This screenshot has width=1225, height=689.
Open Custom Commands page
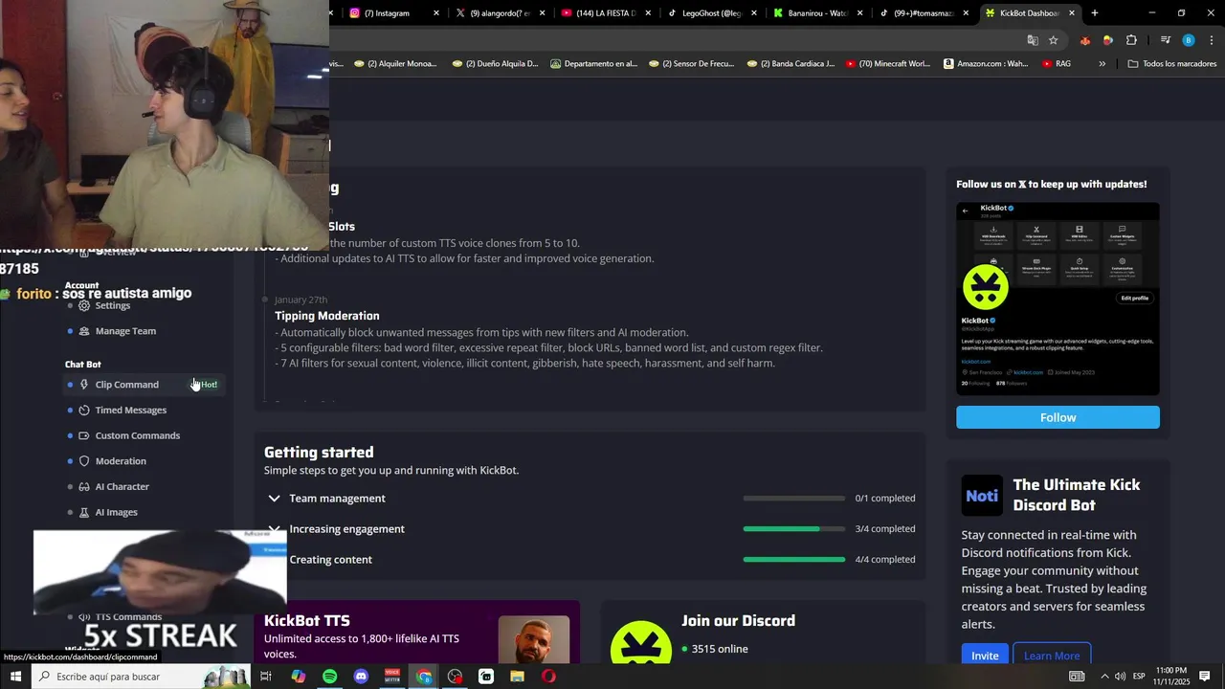tap(137, 435)
